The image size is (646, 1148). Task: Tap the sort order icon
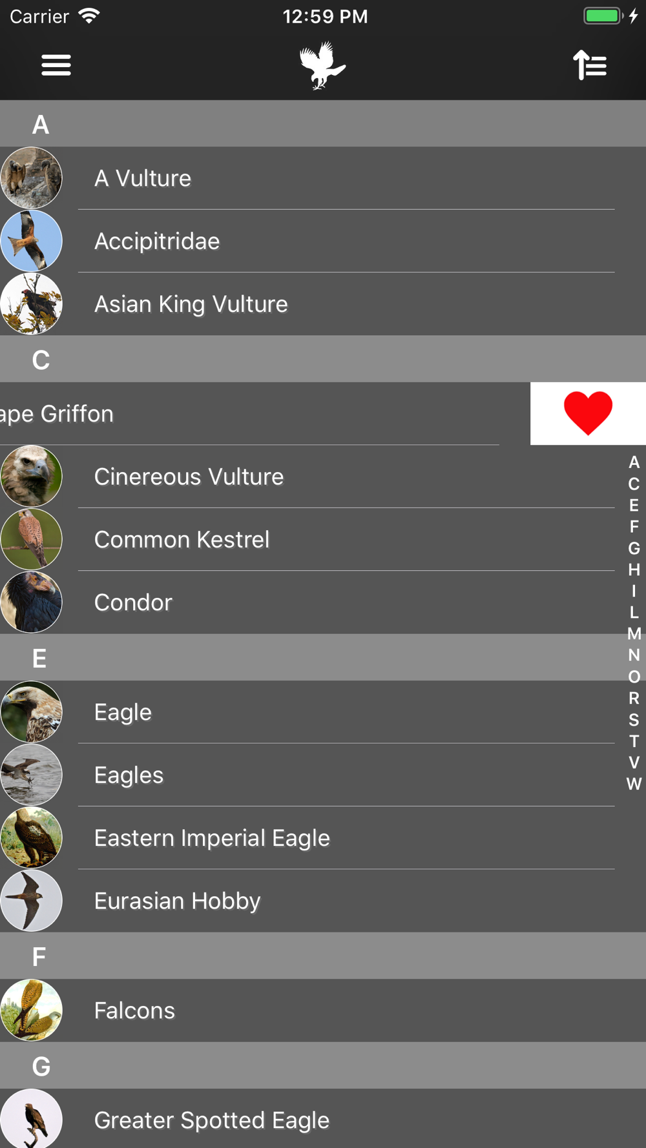point(590,65)
